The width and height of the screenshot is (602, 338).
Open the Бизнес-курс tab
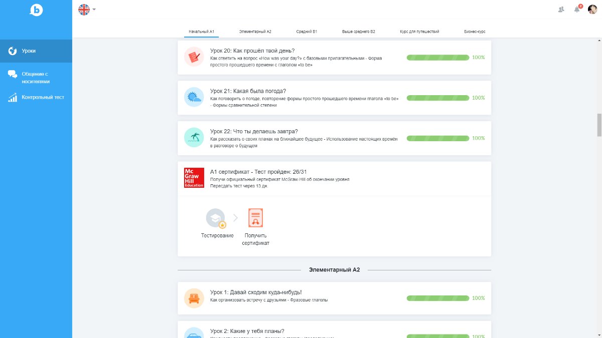pyautogui.click(x=475, y=32)
